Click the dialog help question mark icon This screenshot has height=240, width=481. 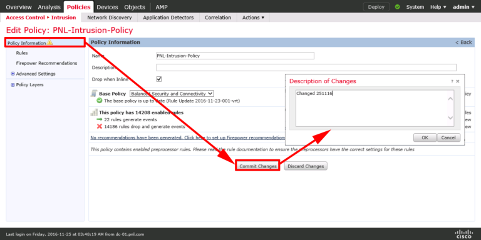pos(452,81)
